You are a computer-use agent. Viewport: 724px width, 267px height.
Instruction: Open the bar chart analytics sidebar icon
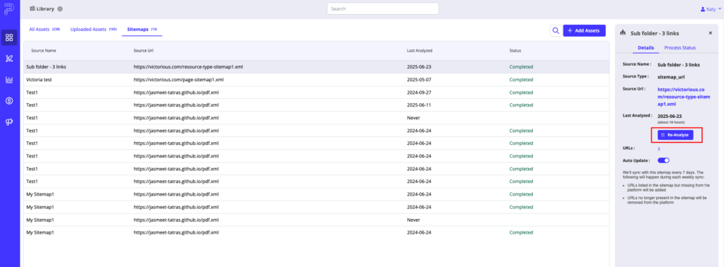click(x=9, y=80)
